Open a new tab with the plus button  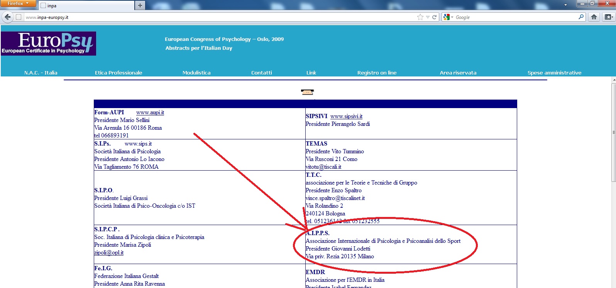coord(140,5)
